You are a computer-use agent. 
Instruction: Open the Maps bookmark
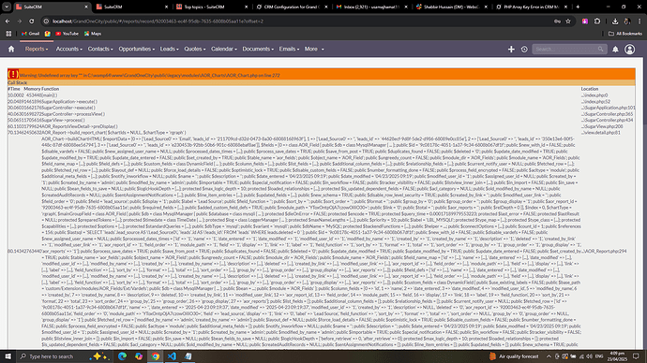click(93, 34)
